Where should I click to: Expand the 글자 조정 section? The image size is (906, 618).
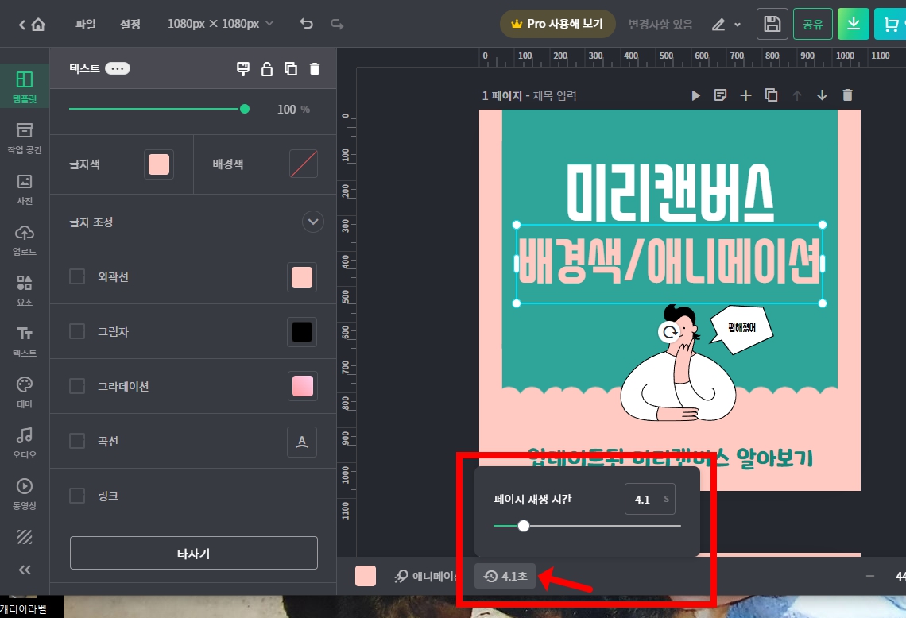(x=312, y=222)
